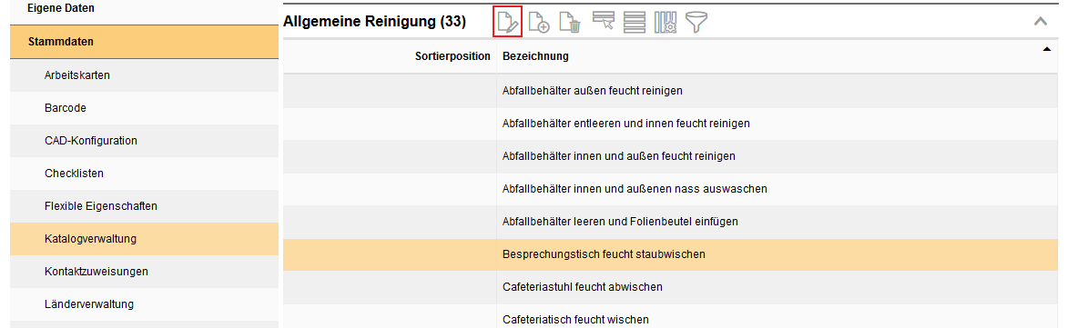1067x328 pixels.
Task: Click the row selection (rows with cursor) icon
Action: (x=604, y=22)
